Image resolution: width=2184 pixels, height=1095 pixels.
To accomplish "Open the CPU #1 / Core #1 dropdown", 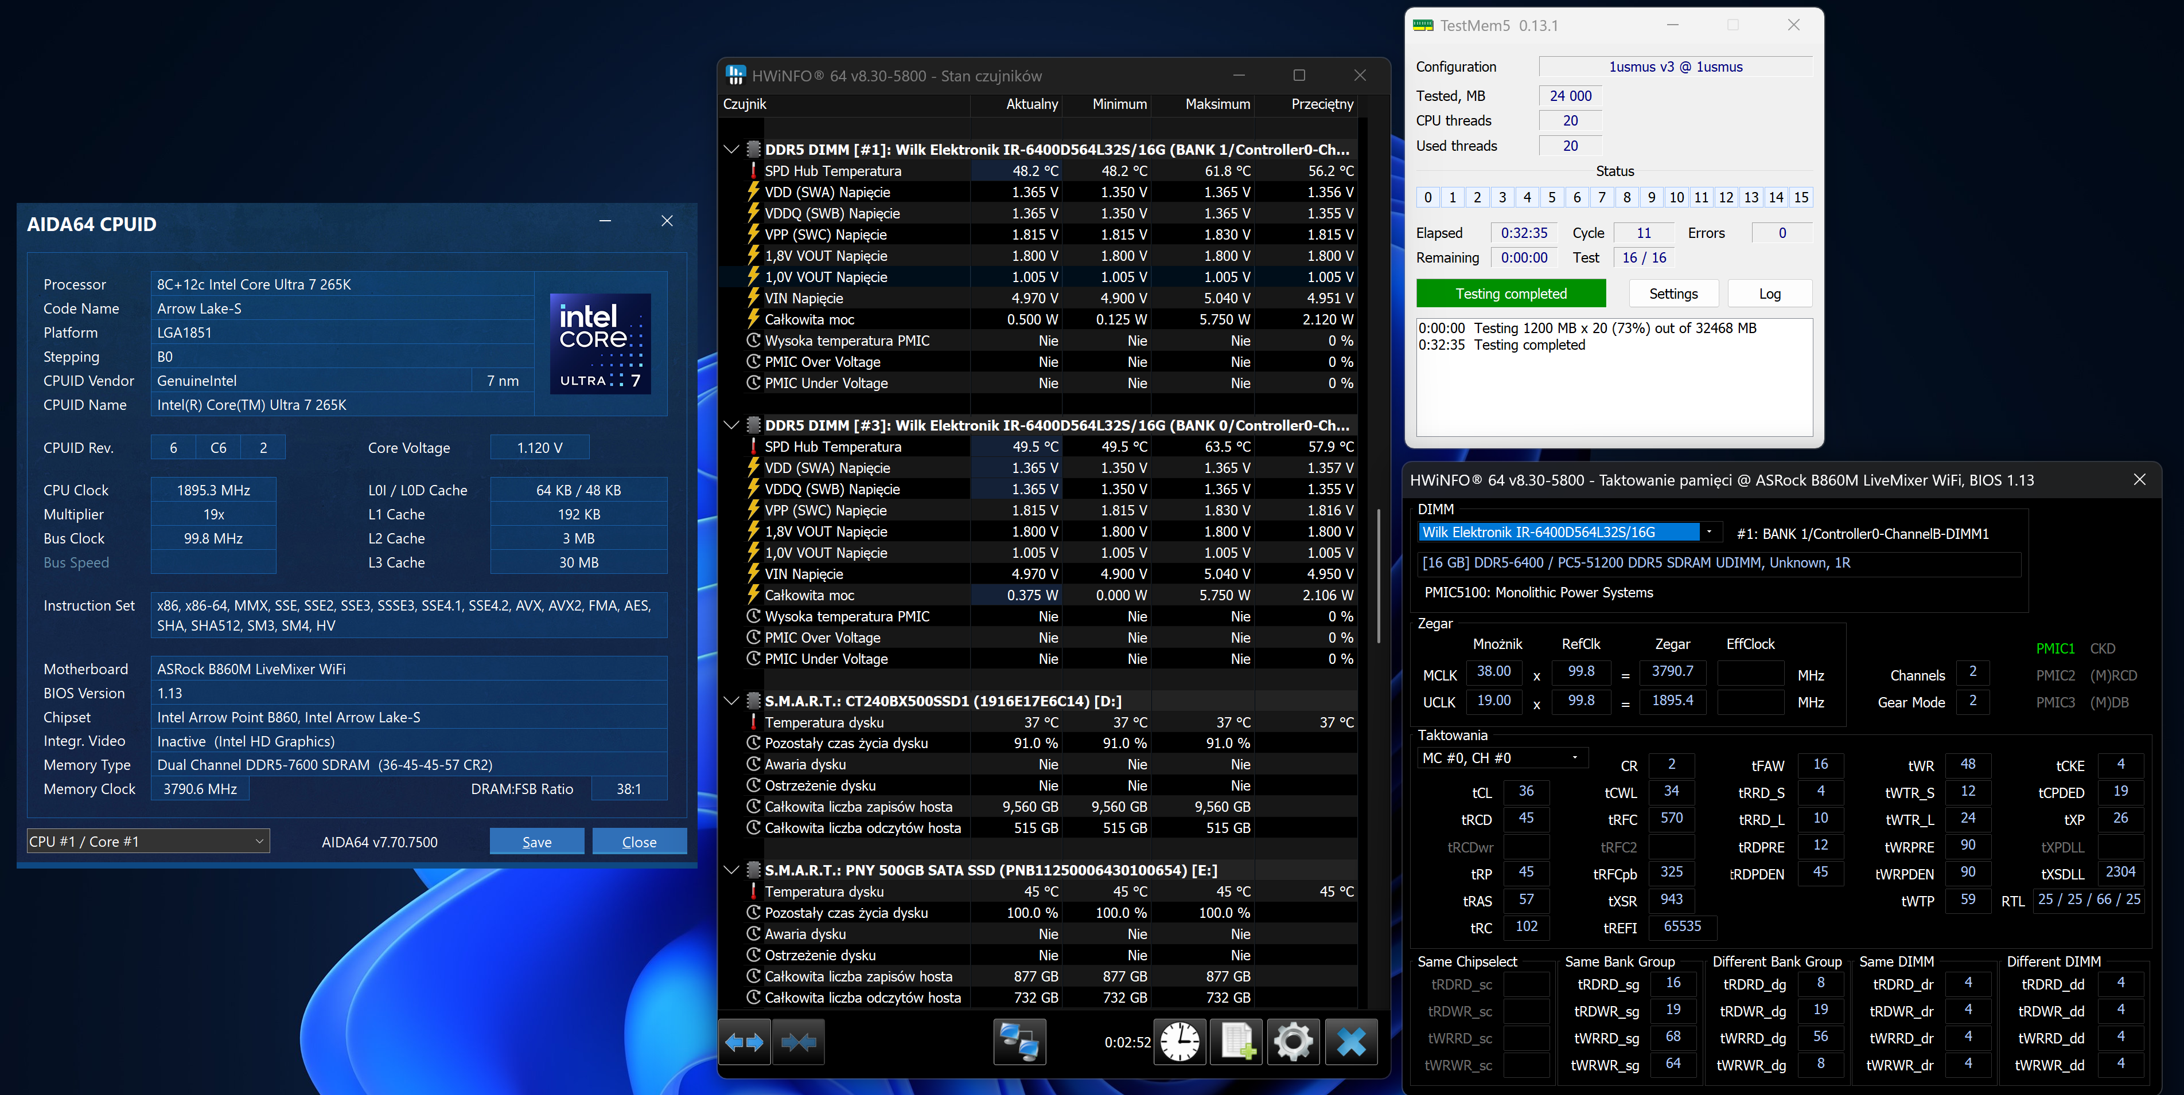I will click(149, 842).
